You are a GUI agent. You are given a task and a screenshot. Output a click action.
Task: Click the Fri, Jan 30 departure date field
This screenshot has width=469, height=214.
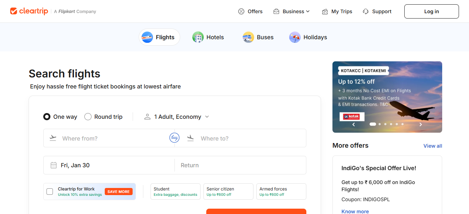pos(107,165)
